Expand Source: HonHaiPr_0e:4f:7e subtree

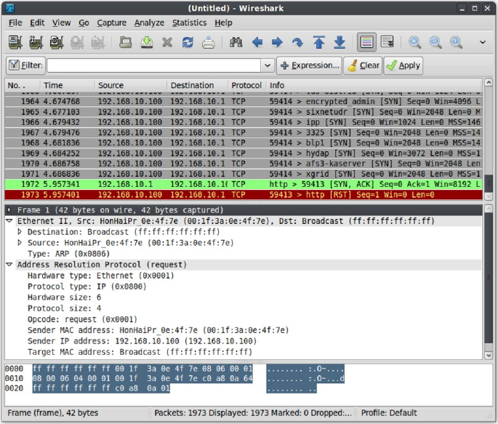click(20, 243)
